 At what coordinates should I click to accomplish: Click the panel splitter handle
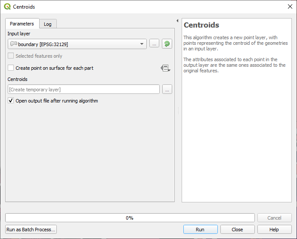(x=178, y=111)
